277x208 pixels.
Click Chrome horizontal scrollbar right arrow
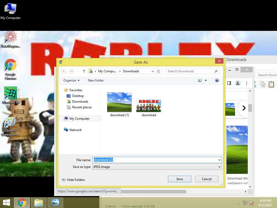[x=246, y=191]
